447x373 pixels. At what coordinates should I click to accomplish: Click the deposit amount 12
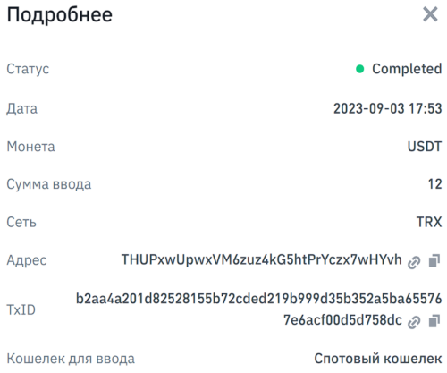(x=434, y=184)
